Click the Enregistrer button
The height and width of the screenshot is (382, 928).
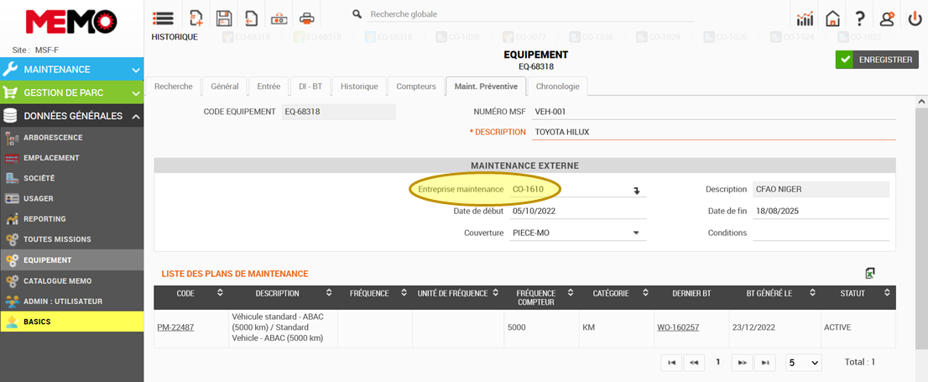[x=876, y=60]
